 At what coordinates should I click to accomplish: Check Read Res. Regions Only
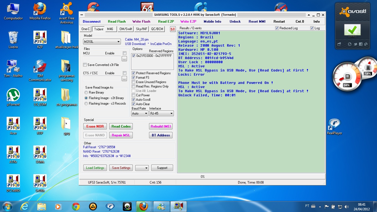click(134, 86)
